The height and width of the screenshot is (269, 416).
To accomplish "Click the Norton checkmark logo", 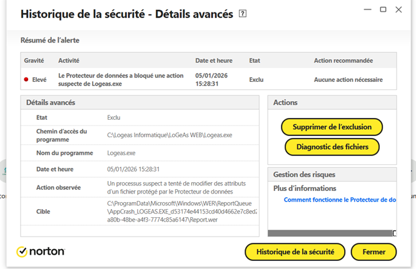I will (21, 252).
